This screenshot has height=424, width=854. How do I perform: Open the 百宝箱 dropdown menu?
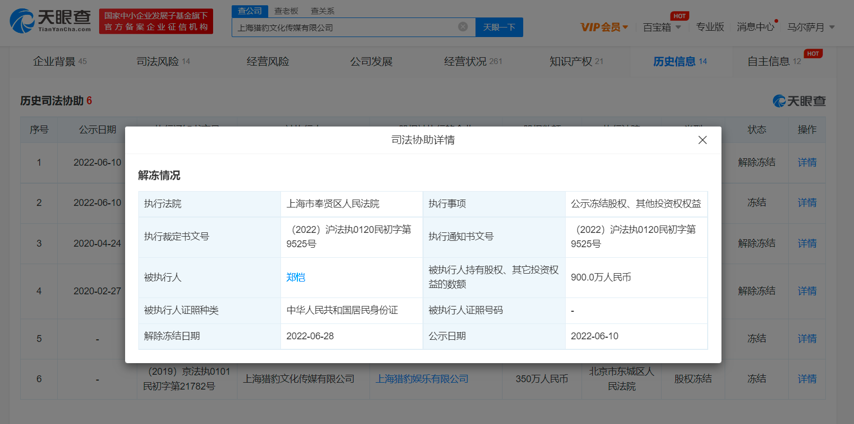[662, 27]
